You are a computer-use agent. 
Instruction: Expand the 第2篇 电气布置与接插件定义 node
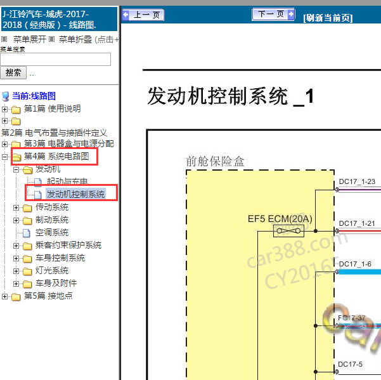point(4,121)
